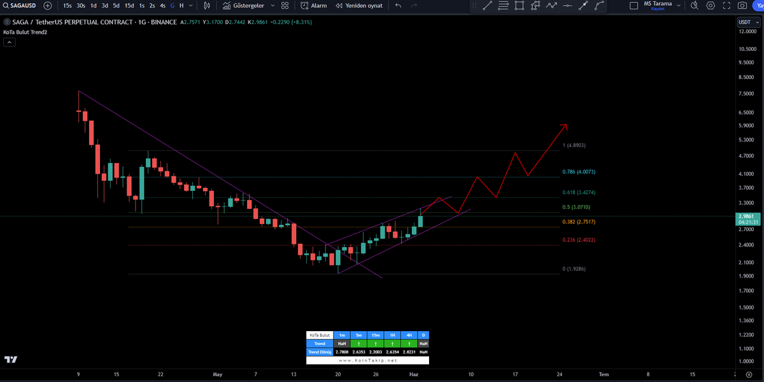Open chart settings hexagon icon
Screen dimensions: 764x382
click(711, 5)
